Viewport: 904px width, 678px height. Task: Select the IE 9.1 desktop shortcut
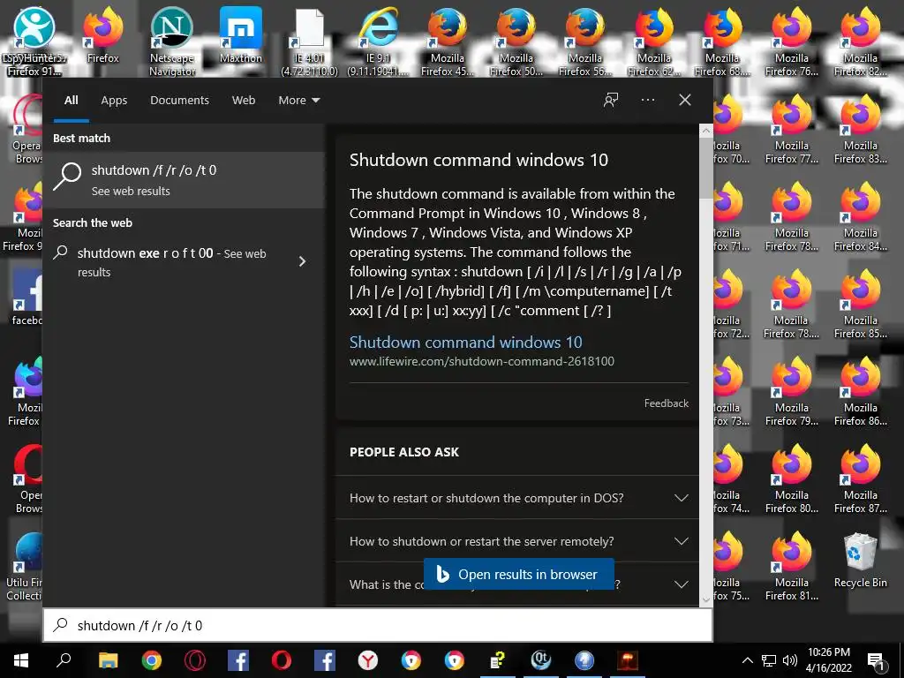coord(378,42)
